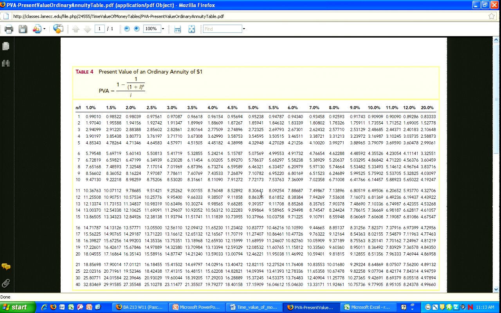501x313 pixels.
Task: Click the Print icon in the PDF toolbar
Action: (x=9, y=29)
